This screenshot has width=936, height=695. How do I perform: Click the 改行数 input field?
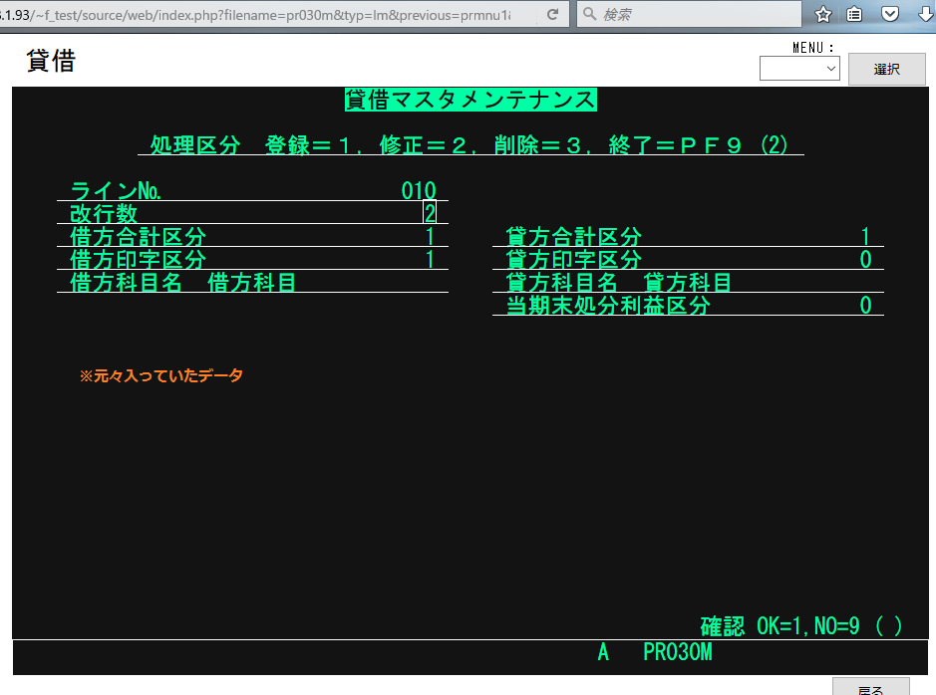click(x=430, y=213)
